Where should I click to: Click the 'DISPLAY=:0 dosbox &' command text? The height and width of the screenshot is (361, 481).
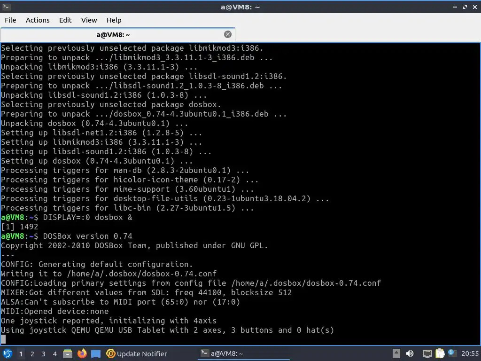(87, 217)
